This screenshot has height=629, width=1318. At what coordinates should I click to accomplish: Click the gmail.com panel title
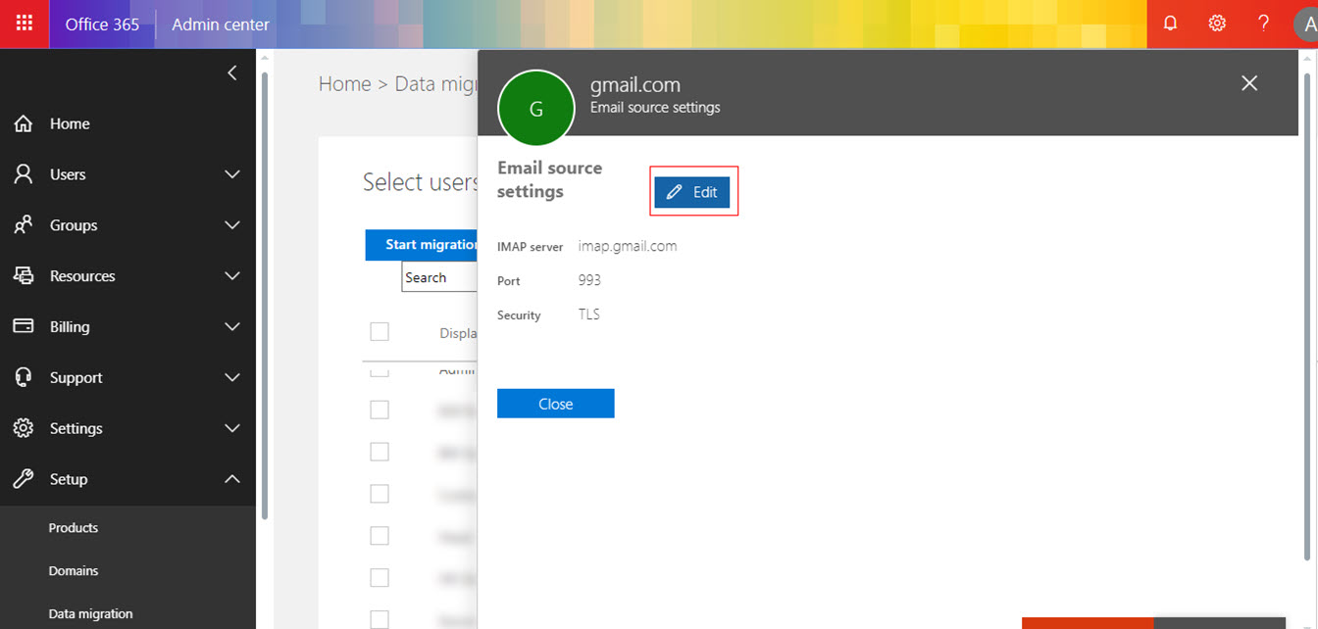point(634,85)
